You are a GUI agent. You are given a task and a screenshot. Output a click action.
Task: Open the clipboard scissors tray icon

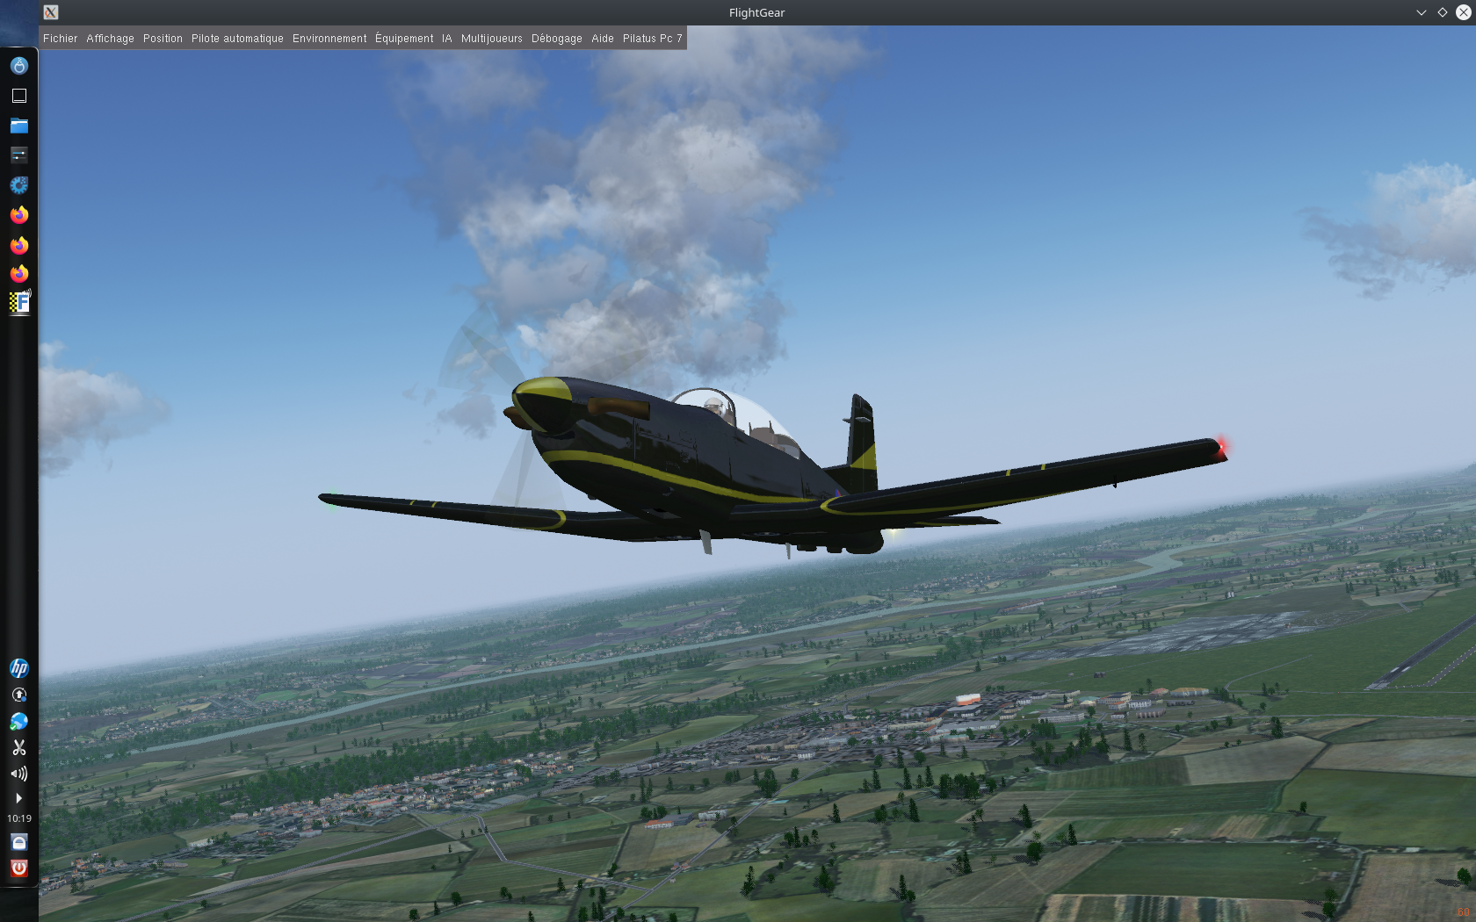tap(18, 747)
